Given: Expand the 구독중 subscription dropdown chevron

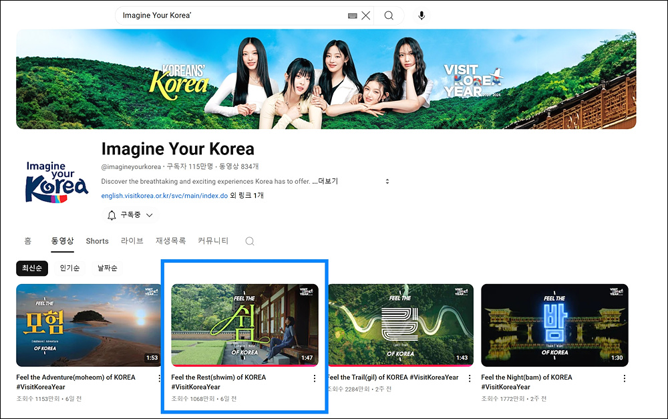Looking at the screenshot, I should [x=149, y=215].
